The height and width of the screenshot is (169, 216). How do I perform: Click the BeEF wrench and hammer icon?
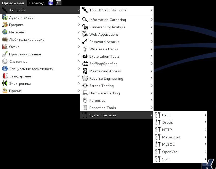tap(158, 115)
